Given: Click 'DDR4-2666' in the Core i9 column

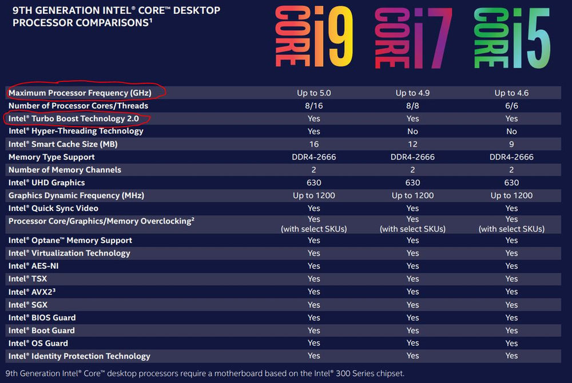Looking at the screenshot, I should pyautogui.click(x=313, y=157).
